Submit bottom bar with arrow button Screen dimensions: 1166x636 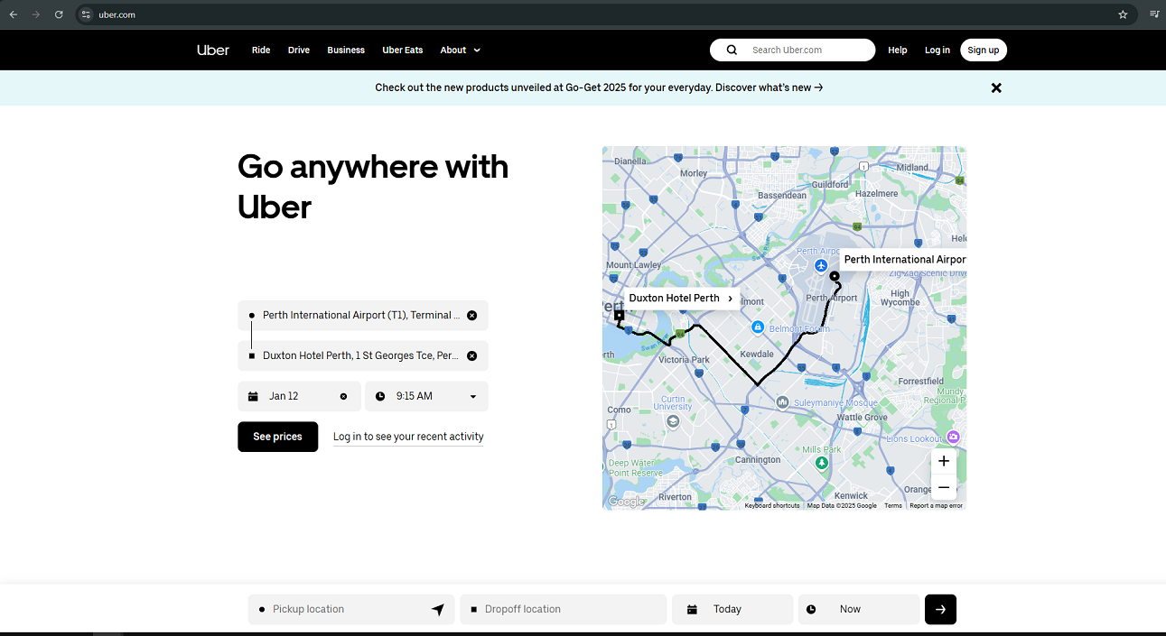click(940, 609)
